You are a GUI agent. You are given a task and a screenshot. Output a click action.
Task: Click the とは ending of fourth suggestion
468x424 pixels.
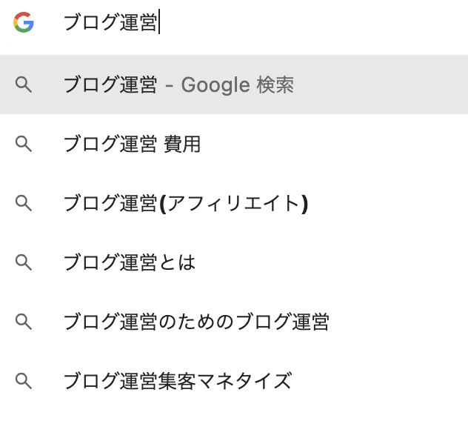pos(177,263)
